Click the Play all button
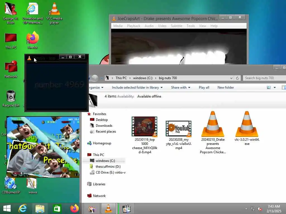The height and width of the screenshot is (214, 286). tap(204, 87)
